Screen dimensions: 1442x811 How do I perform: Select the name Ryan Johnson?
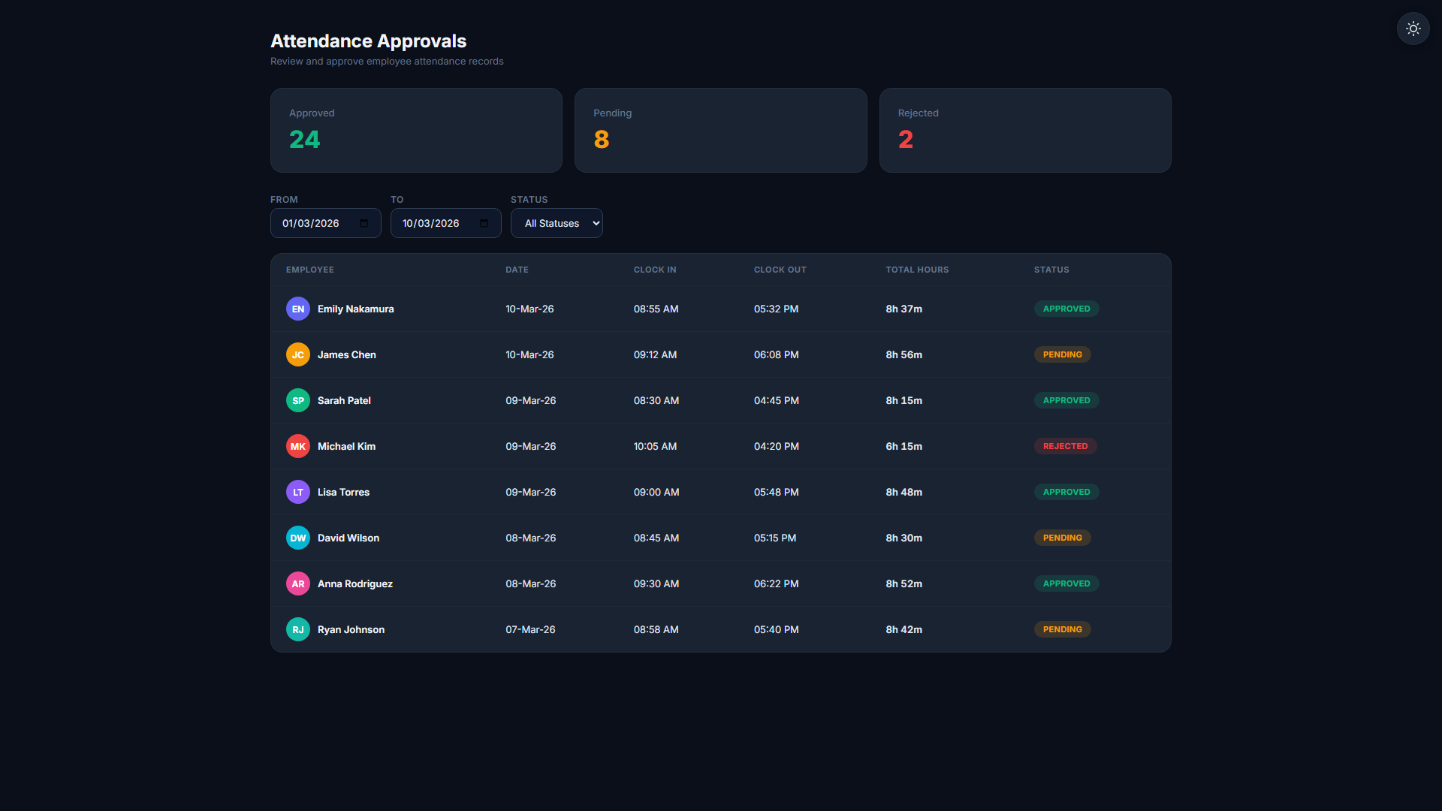point(351,629)
